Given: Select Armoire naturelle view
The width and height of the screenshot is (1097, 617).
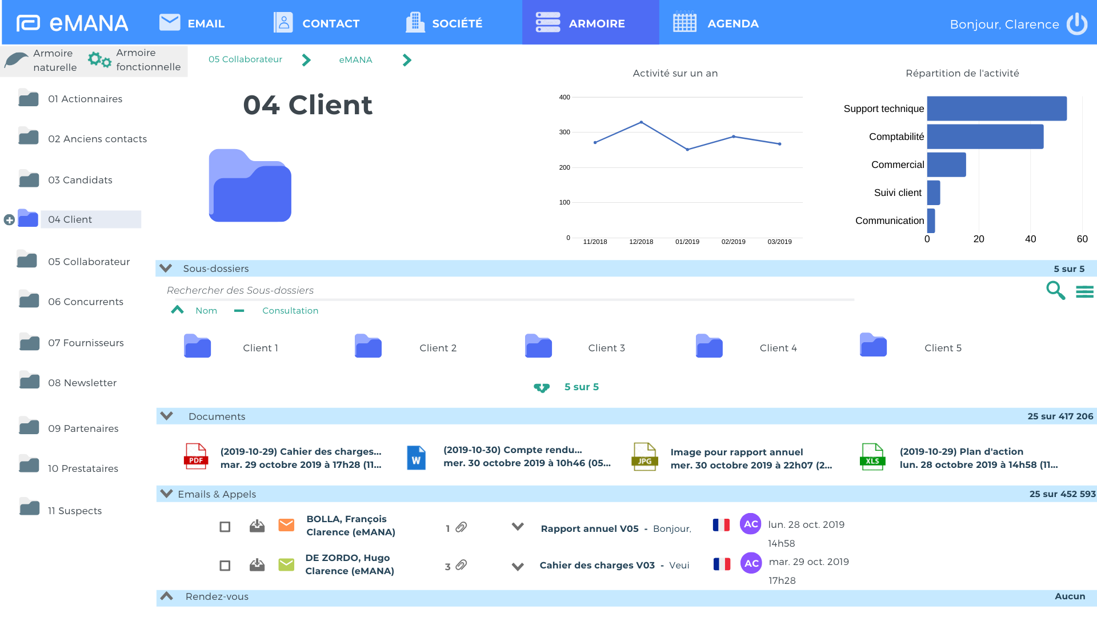Looking at the screenshot, I should [x=41, y=60].
